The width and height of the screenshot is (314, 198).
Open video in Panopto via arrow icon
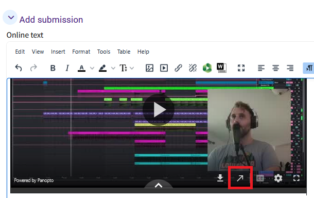point(240,178)
